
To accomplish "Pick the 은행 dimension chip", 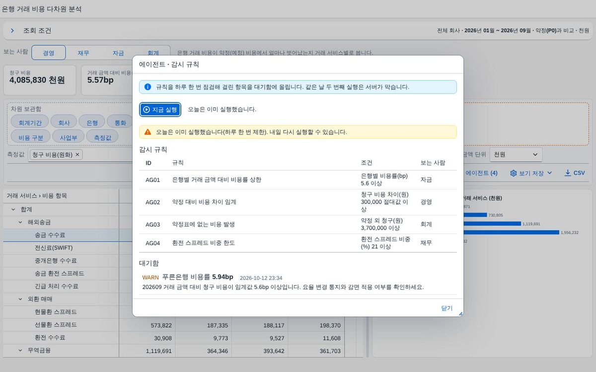I will point(92,123).
